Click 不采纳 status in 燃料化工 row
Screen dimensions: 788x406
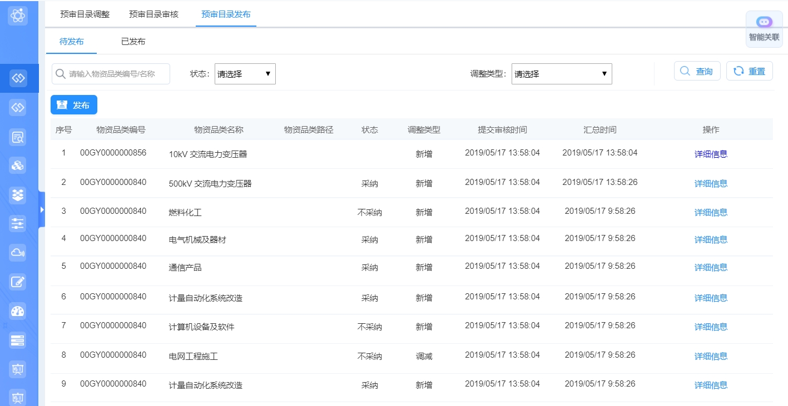click(369, 212)
